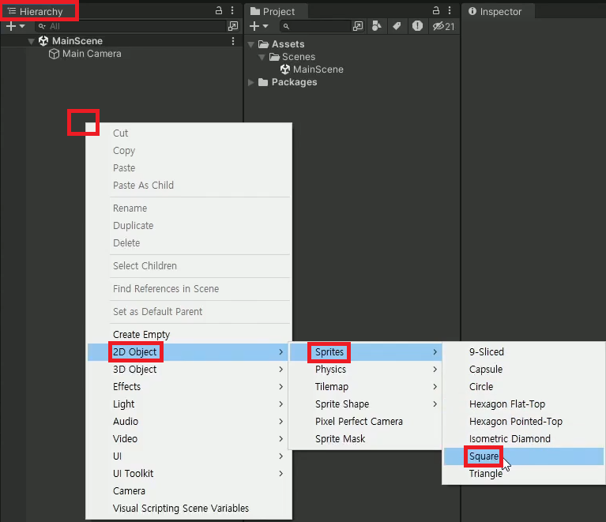Open the Video submenu
This screenshot has height=522, width=606.
tap(188, 439)
